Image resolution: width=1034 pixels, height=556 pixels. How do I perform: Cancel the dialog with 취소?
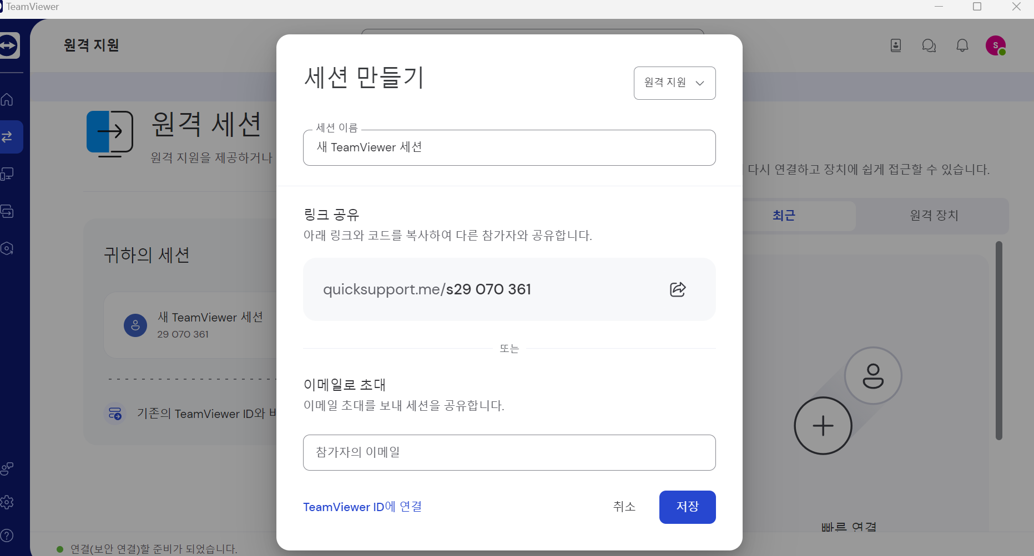tap(624, 507)
